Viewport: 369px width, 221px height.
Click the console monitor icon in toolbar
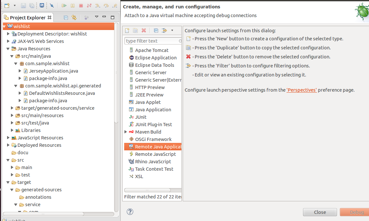42,5
